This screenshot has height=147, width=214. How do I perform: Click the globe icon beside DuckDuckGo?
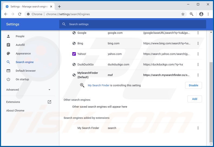coord(74,64)
